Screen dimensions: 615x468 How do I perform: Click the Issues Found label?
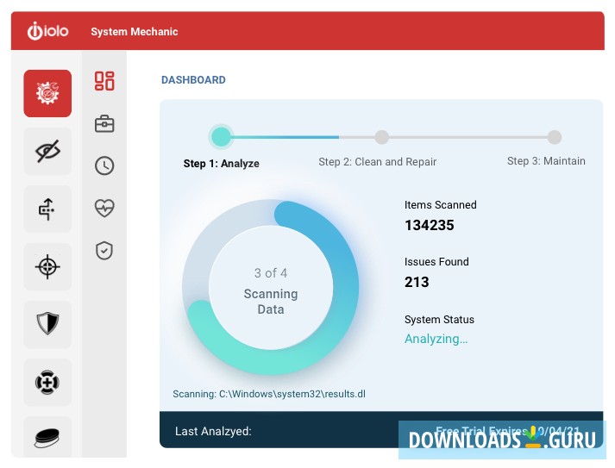tap(436, 262)
